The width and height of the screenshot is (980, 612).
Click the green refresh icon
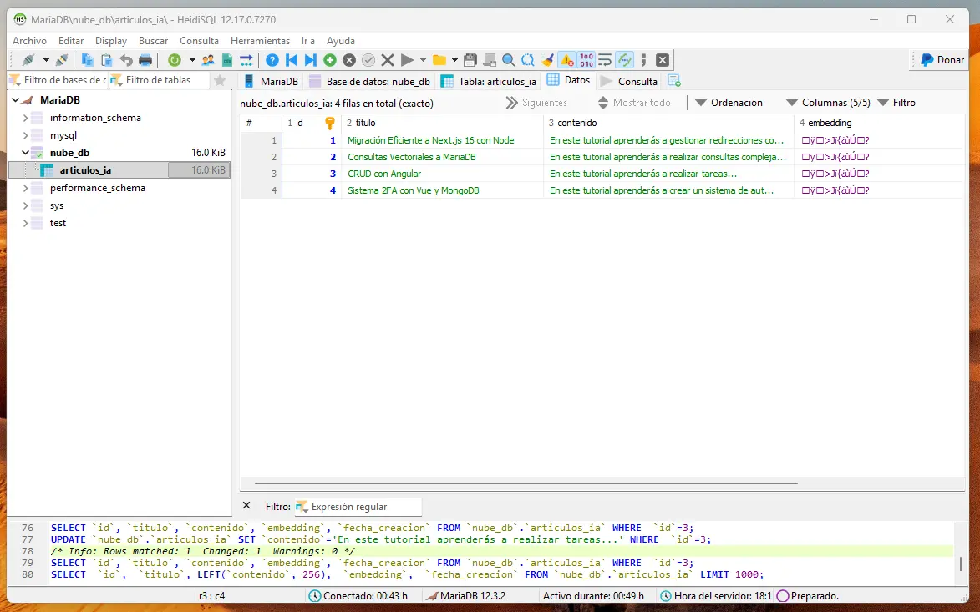pyautogui.click(x=175, y=60)
